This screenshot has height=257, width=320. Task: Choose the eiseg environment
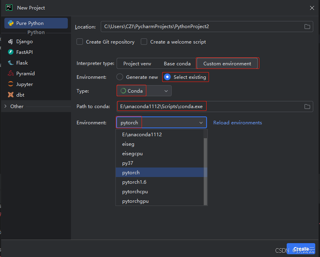(159, 144)
